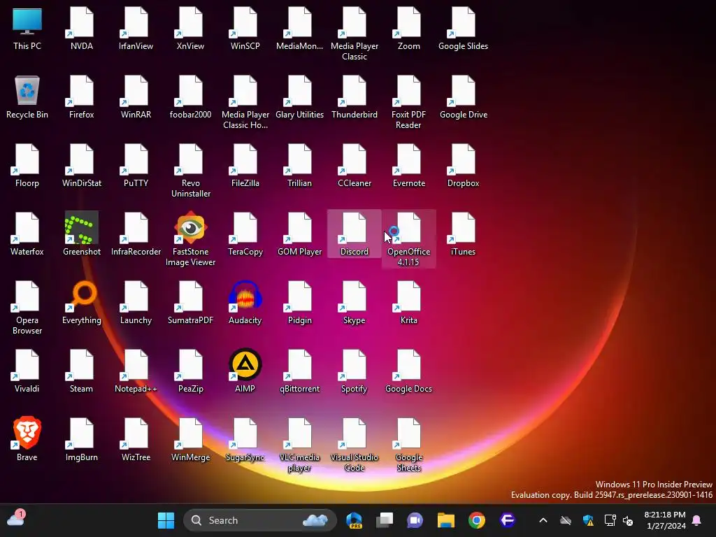Select the Revo Uninstaller shortcut

click(190, 171)
